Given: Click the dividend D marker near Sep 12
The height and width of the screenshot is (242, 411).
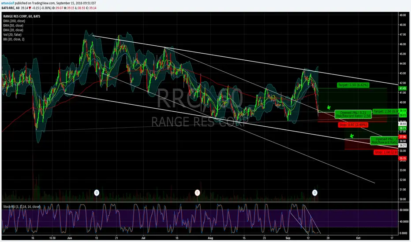Looking at the screenshot, I should pyautogui.click(x=315, y=193).
